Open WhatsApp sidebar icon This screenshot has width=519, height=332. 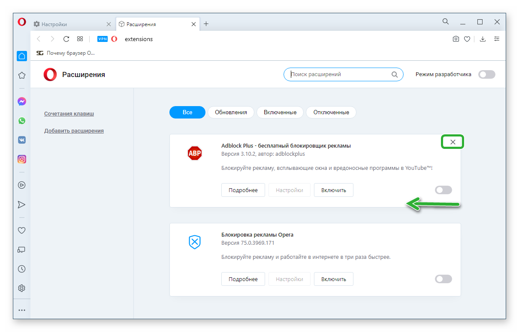(x=22, y=121)
